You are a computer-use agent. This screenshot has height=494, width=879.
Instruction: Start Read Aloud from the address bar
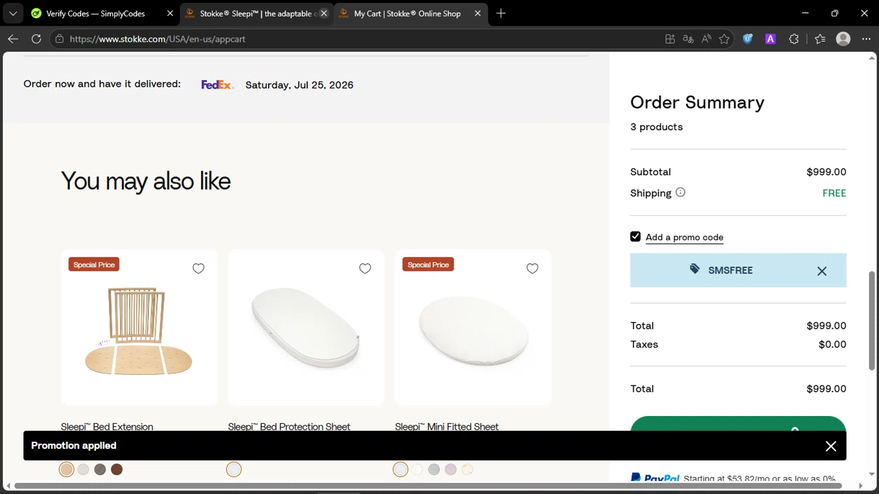pyautogui.click(x=707, y=39)
